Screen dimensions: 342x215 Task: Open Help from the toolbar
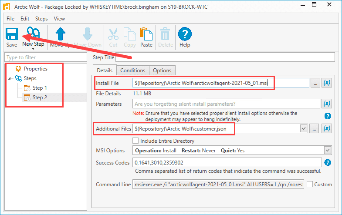[185, 37]
